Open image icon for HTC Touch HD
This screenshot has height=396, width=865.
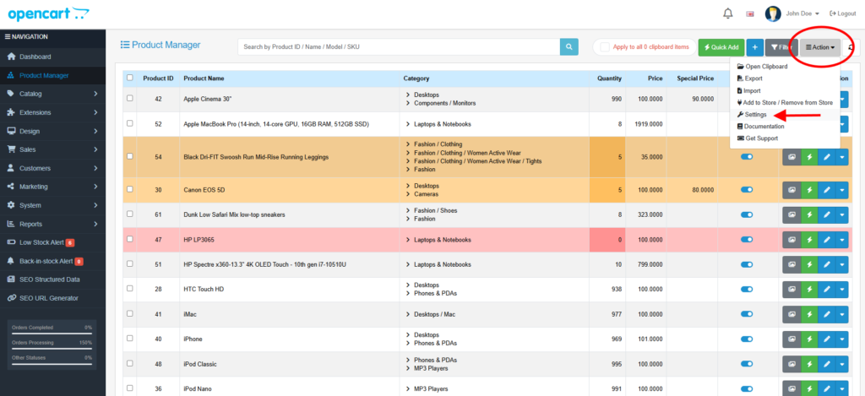click(792, 289)
